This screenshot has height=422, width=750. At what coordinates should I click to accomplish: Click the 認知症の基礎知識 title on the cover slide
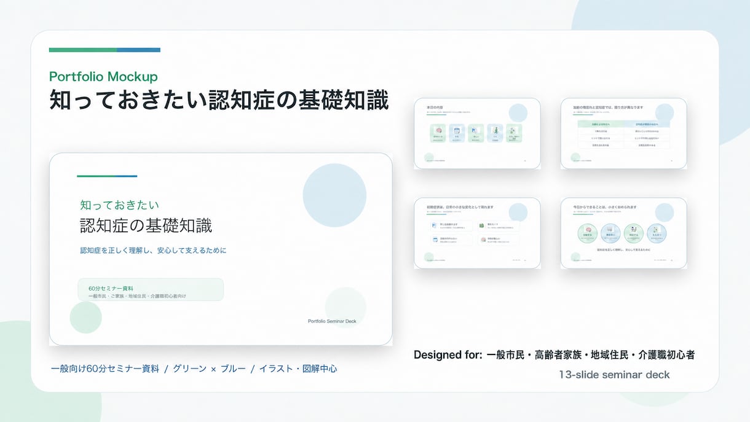(146, 225)
